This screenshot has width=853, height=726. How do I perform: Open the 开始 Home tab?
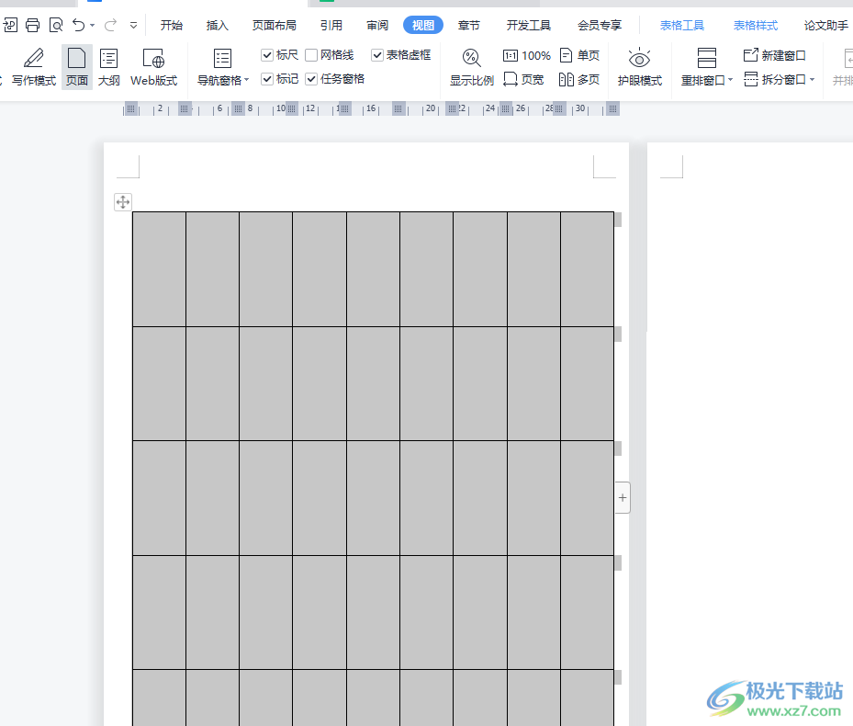pos(172,25)
